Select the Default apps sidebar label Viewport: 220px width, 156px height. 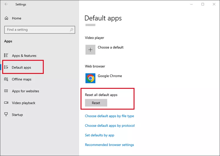tap(21, 68)
